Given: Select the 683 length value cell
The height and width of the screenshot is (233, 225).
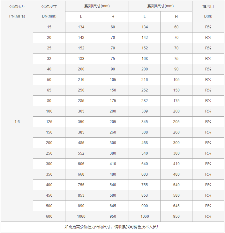Looking at the screenshot, I should click(145, 174).
